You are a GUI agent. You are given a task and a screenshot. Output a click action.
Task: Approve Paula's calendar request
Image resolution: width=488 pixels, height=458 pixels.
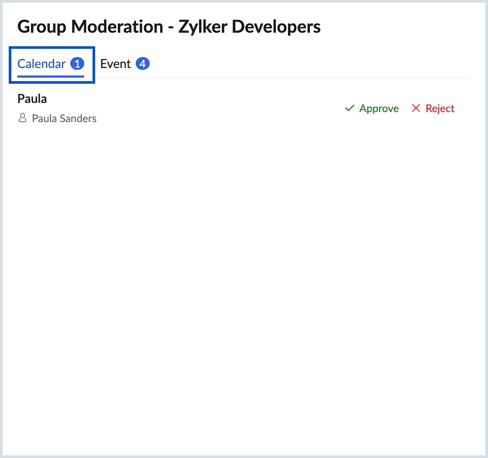point(372,108)
